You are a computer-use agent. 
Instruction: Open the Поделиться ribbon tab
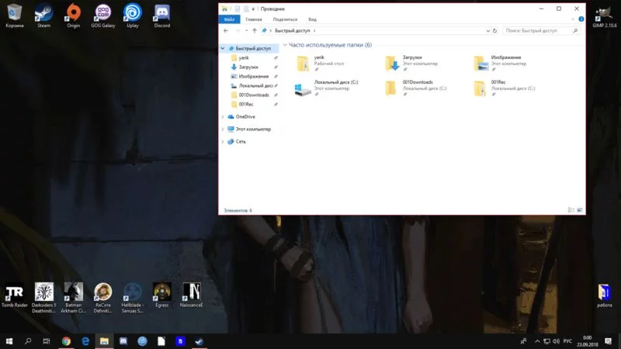pyautogui.click(x=285, y=19)
